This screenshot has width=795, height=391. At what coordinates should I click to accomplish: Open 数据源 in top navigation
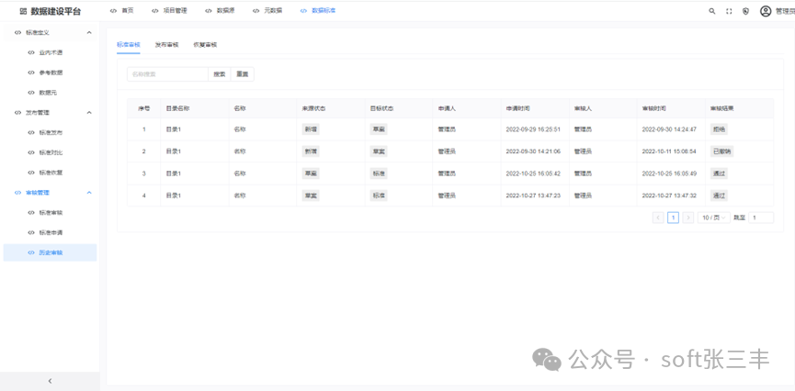(220, 11)
